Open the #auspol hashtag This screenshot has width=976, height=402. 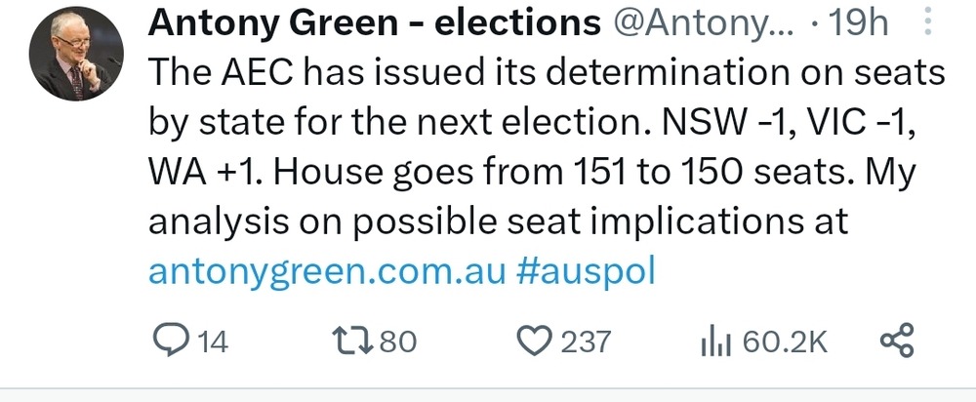pyautogui.click(x=584, y=270)
